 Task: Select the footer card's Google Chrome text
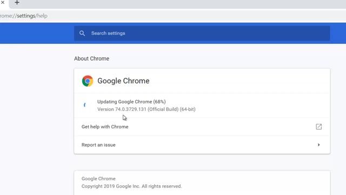click(x=98, y=179)
